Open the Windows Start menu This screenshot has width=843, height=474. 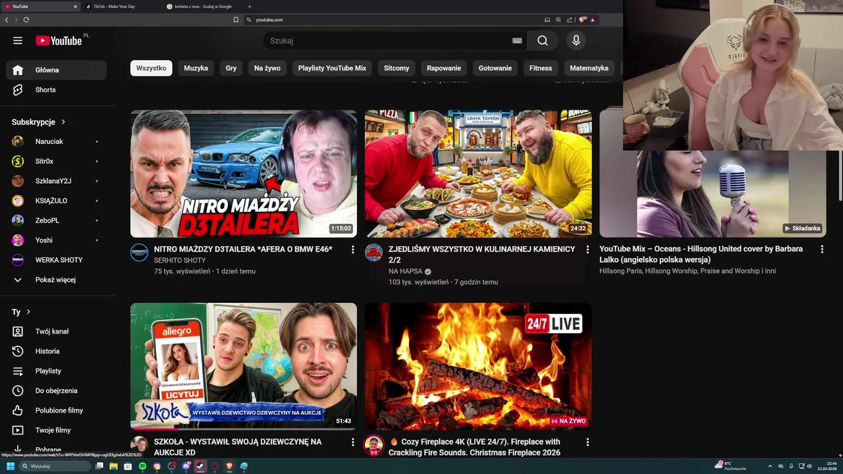tap(10, 466)
